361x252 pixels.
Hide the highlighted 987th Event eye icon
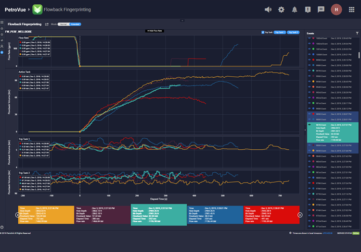click(x=309, y=125)
